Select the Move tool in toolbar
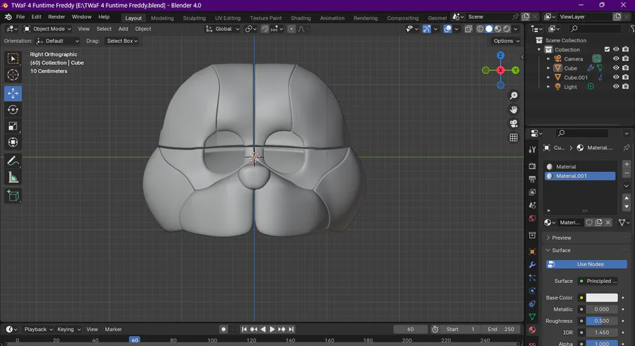The width and height of the screenshot is (635, 346). (13, 93)
